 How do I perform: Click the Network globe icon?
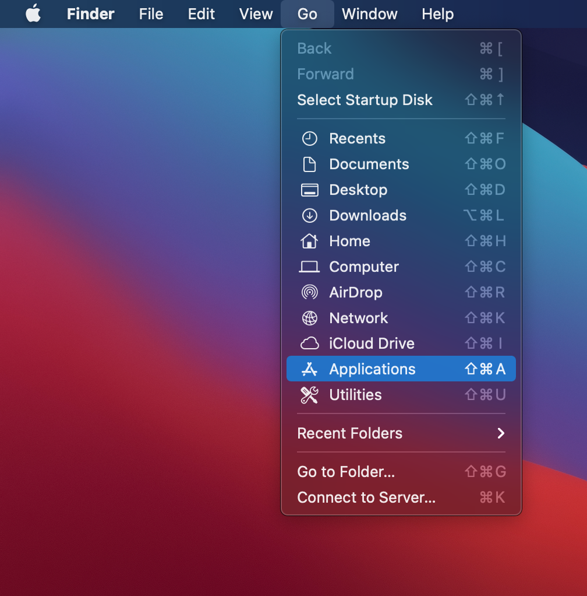309,318
